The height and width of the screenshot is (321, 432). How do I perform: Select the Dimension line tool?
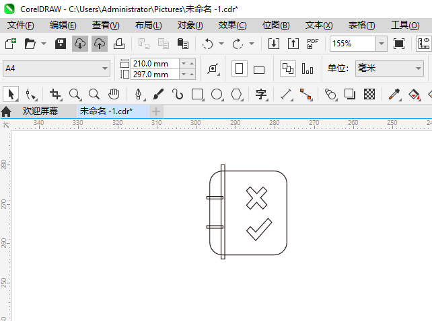(287, 94)
